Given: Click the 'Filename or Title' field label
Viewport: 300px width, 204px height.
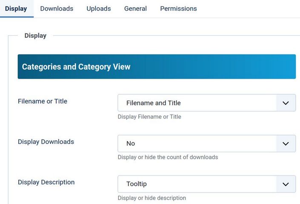Looking at the screenshot, I should tap(43, 101).
